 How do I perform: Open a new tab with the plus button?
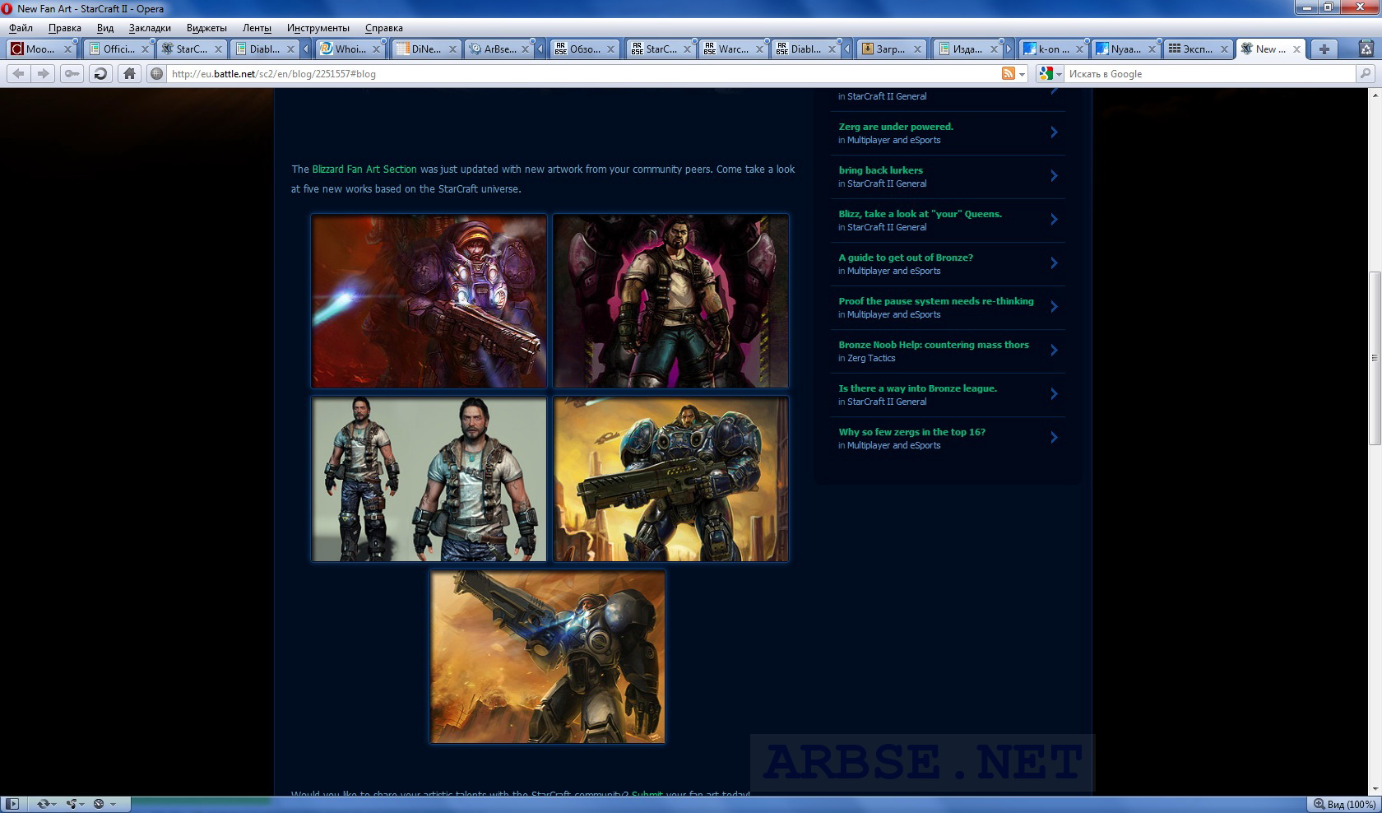[1324, 49]
